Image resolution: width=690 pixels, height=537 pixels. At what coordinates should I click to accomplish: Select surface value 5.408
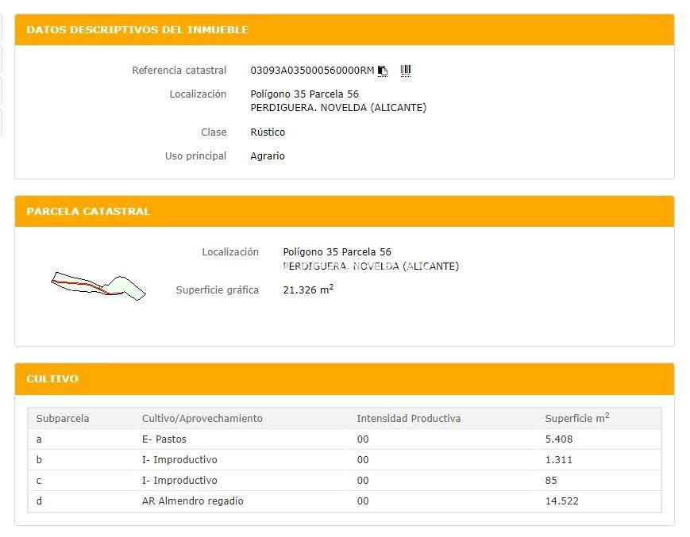pos(559,439)
